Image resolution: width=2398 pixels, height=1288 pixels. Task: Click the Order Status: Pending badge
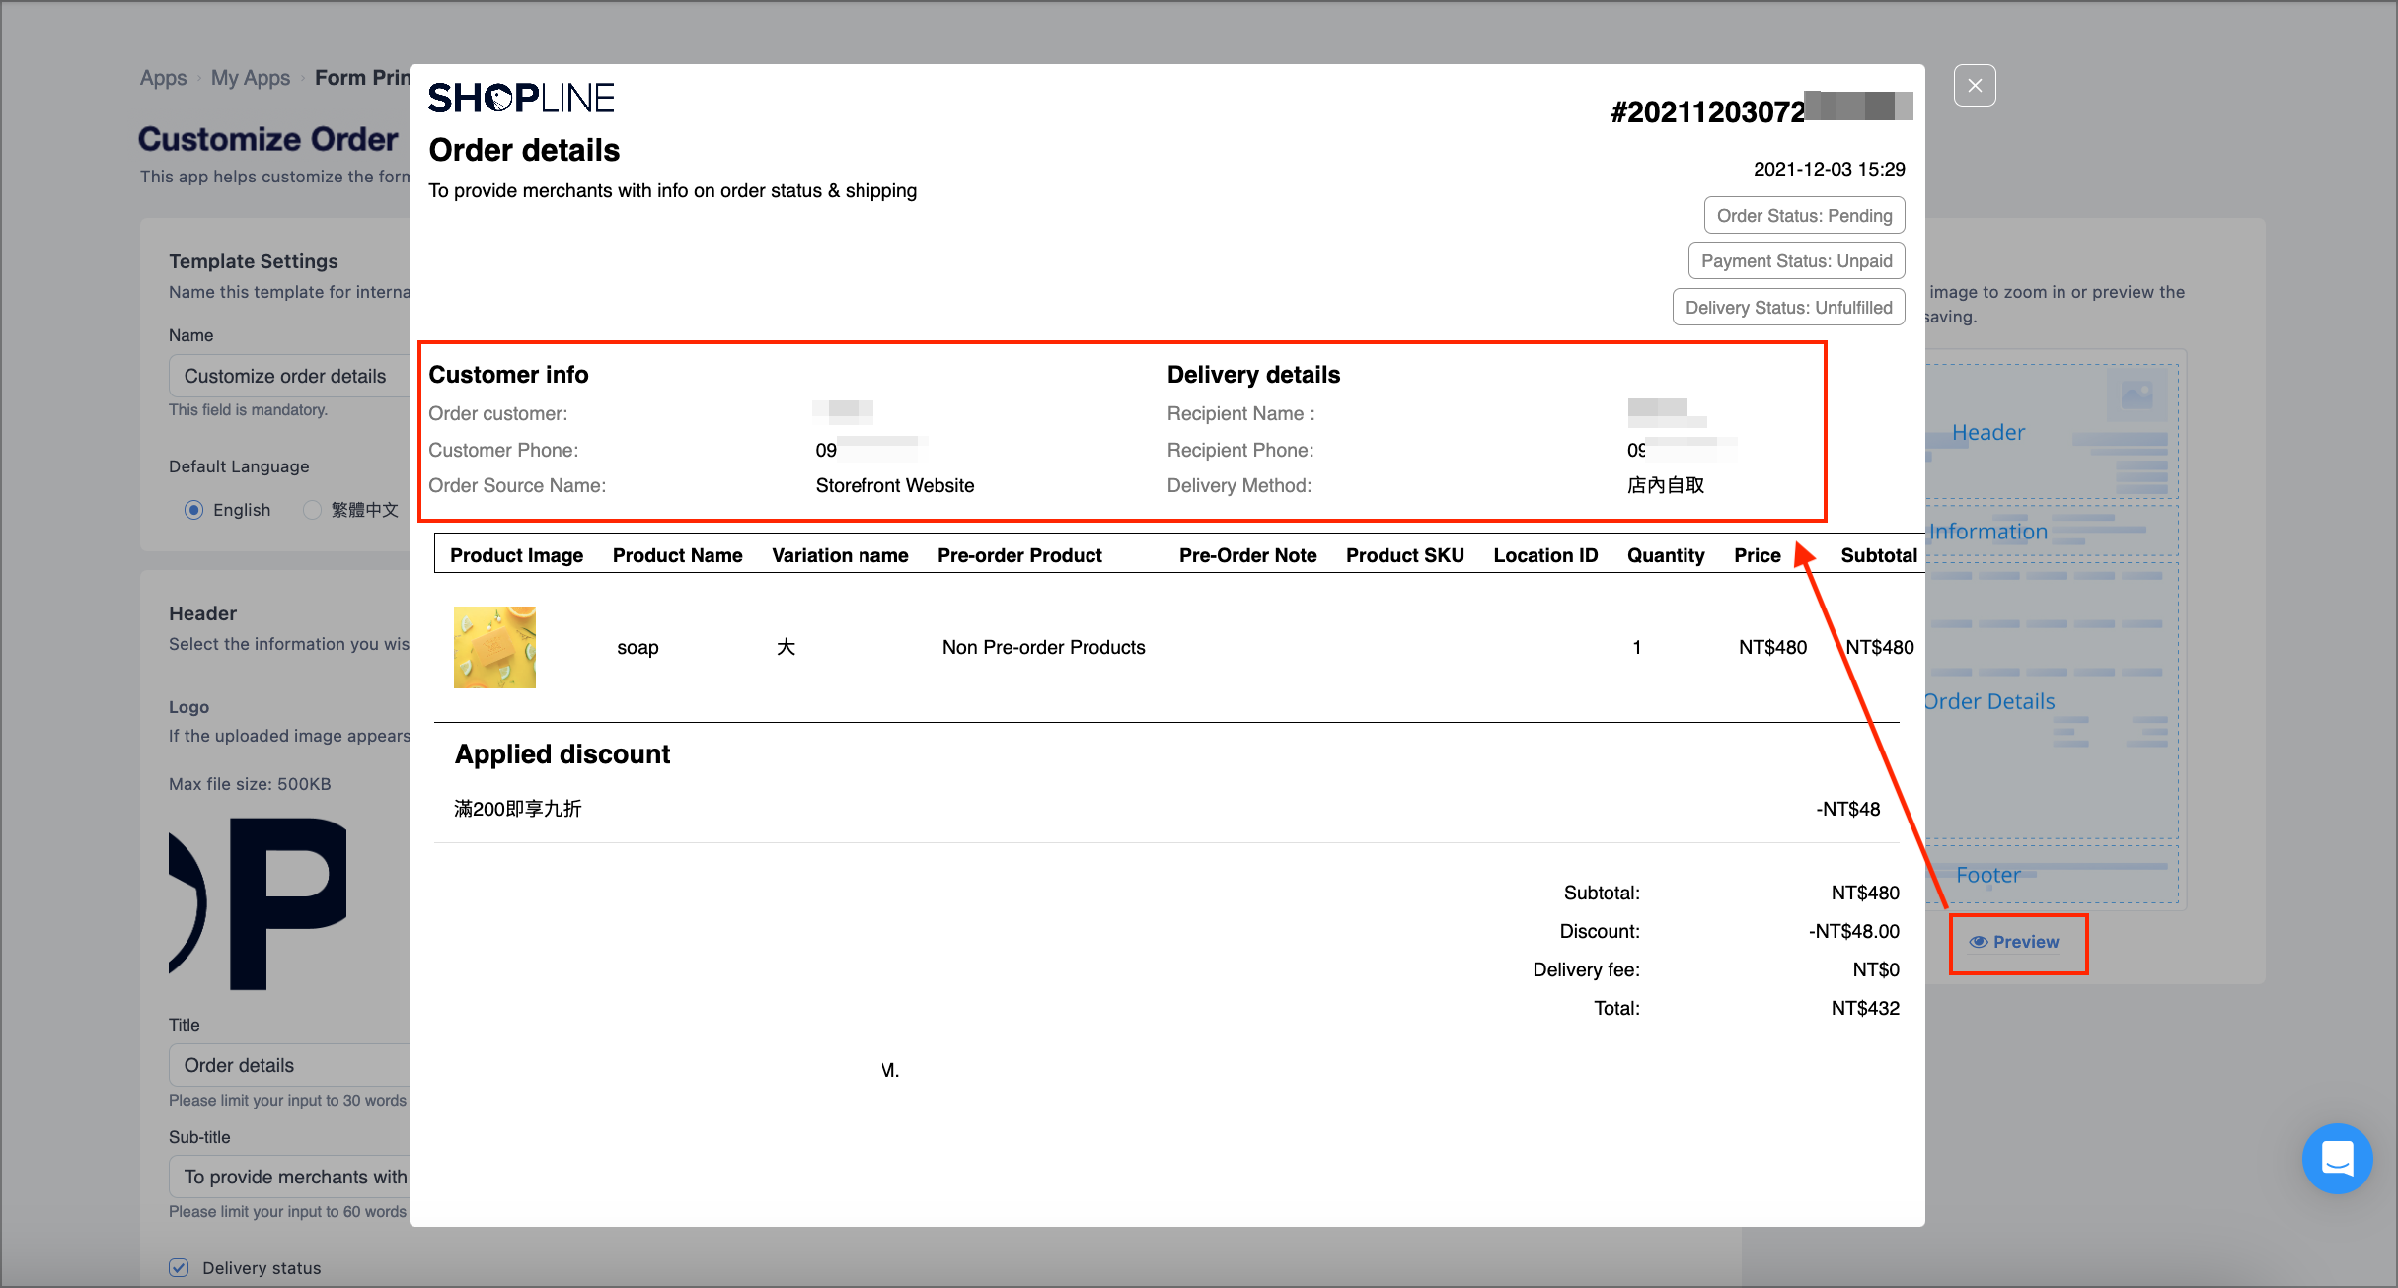(x=1804, y=216)
